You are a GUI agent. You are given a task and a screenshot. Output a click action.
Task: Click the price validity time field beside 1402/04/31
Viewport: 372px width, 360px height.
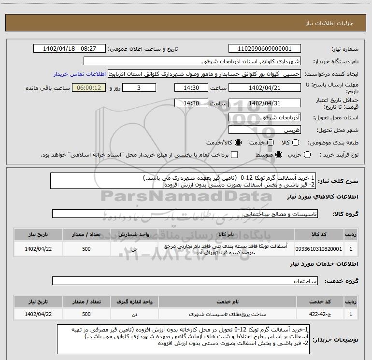coord(191,103)
